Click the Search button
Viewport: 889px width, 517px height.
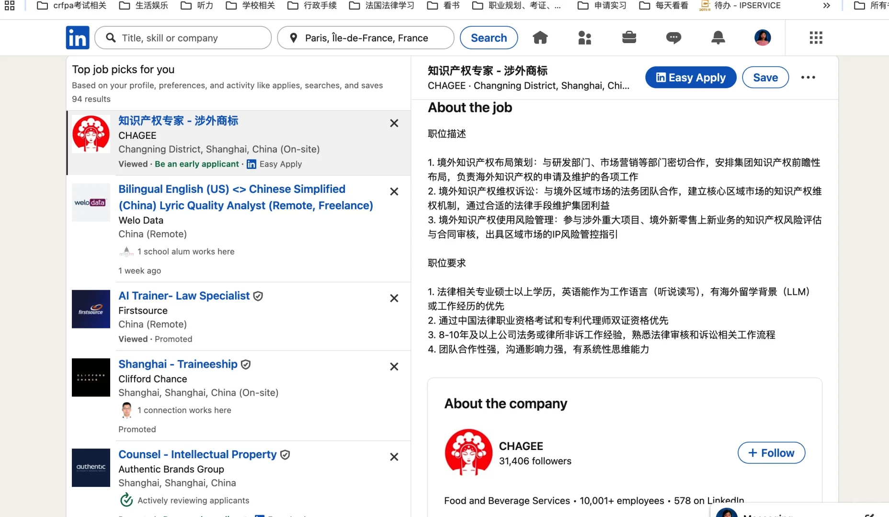pos(489,38)
